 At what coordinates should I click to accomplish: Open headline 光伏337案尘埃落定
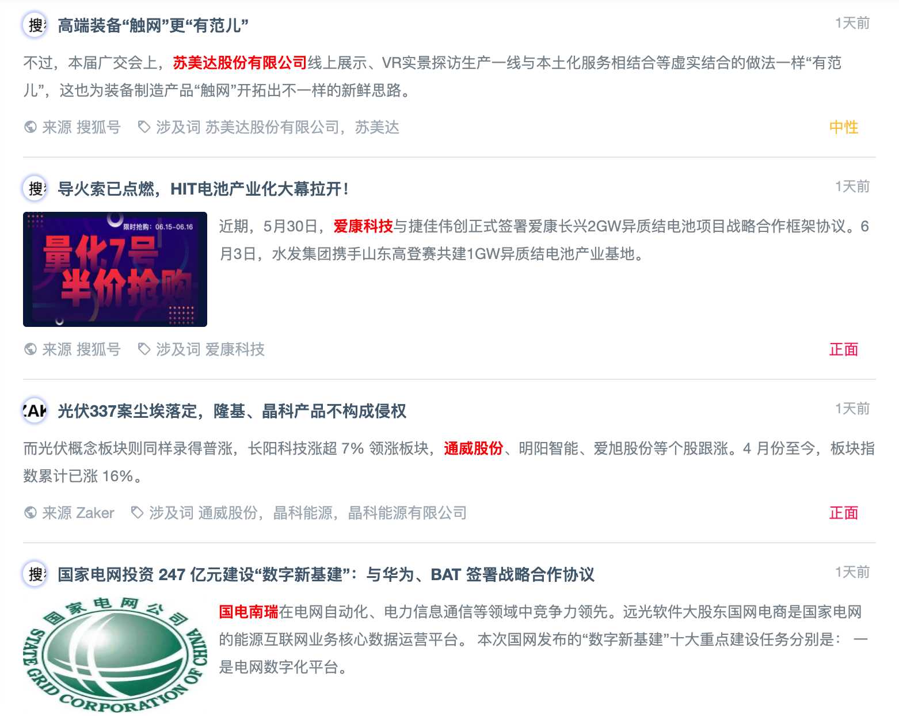click(x=232, y=411)
